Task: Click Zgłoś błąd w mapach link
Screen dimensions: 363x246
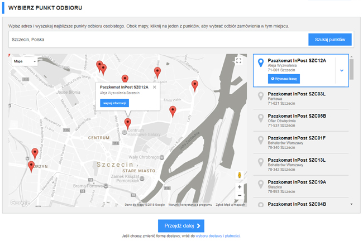Action: tap(230, 205)
